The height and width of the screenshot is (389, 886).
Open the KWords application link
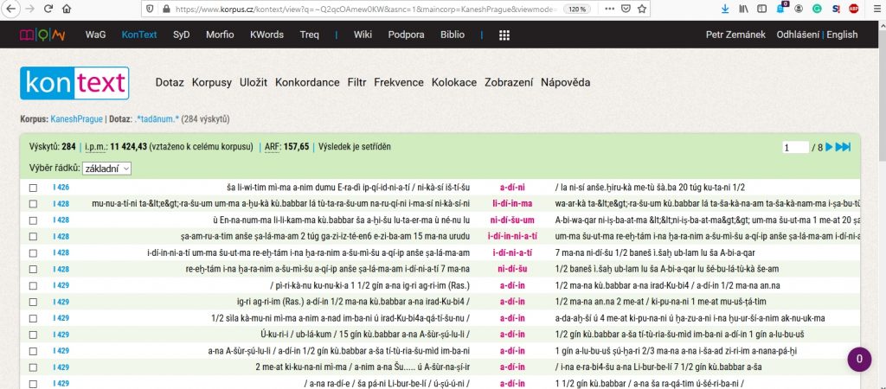[266, 35]
